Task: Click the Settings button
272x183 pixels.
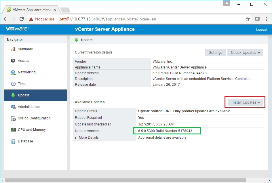Action: click(x=216, y=53)
